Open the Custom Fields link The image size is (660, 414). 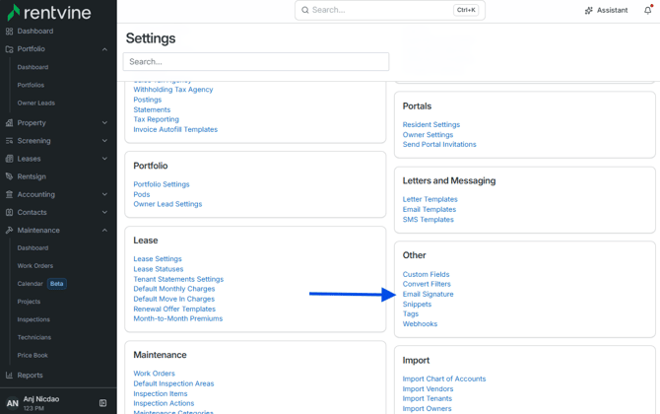426,275
